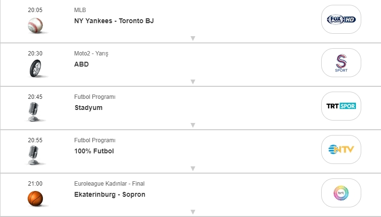Select the Stadyum program title
This screenshot has width=381, height=217.
pos(88,108)
